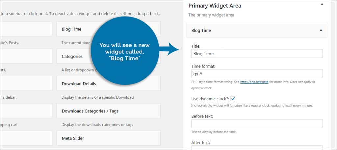The width and height of the screenshot is (337, 150).
Task: Select the widget box left of Download Details
Action: pyautogui.click(x=26, y=84)
